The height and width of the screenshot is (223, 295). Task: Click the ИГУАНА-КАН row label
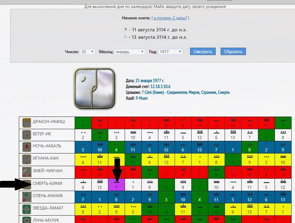46,158
